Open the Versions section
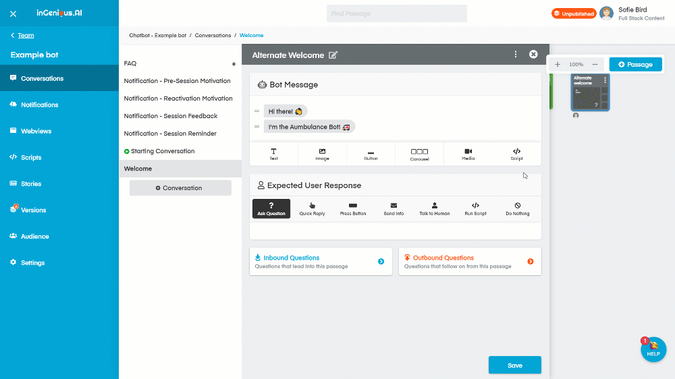Screen dimensions: 675x379 pos(59,210)
